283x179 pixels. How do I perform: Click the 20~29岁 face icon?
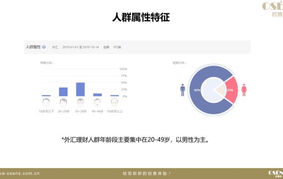(64, 103)
